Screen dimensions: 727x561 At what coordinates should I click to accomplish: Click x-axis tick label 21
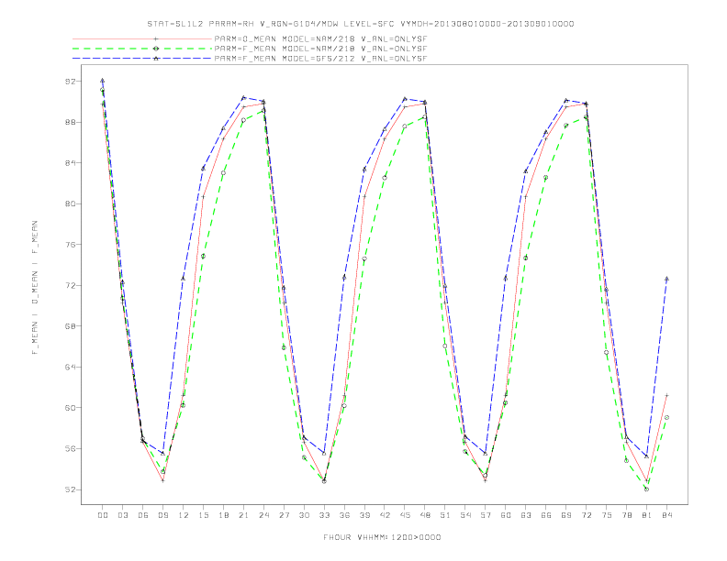[x=243, y=515]
